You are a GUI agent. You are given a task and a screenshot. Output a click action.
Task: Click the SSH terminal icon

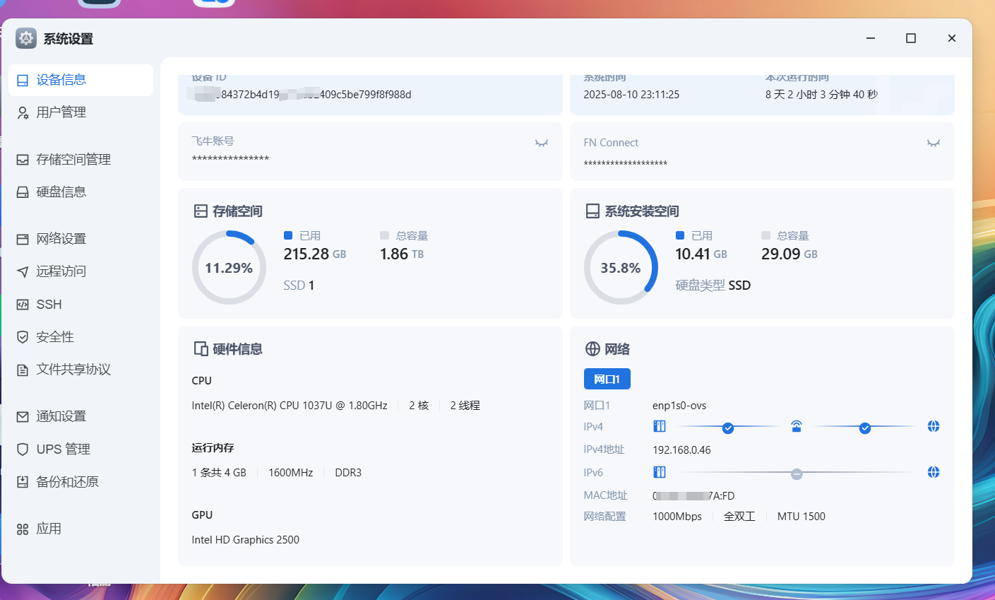[23, 305]
